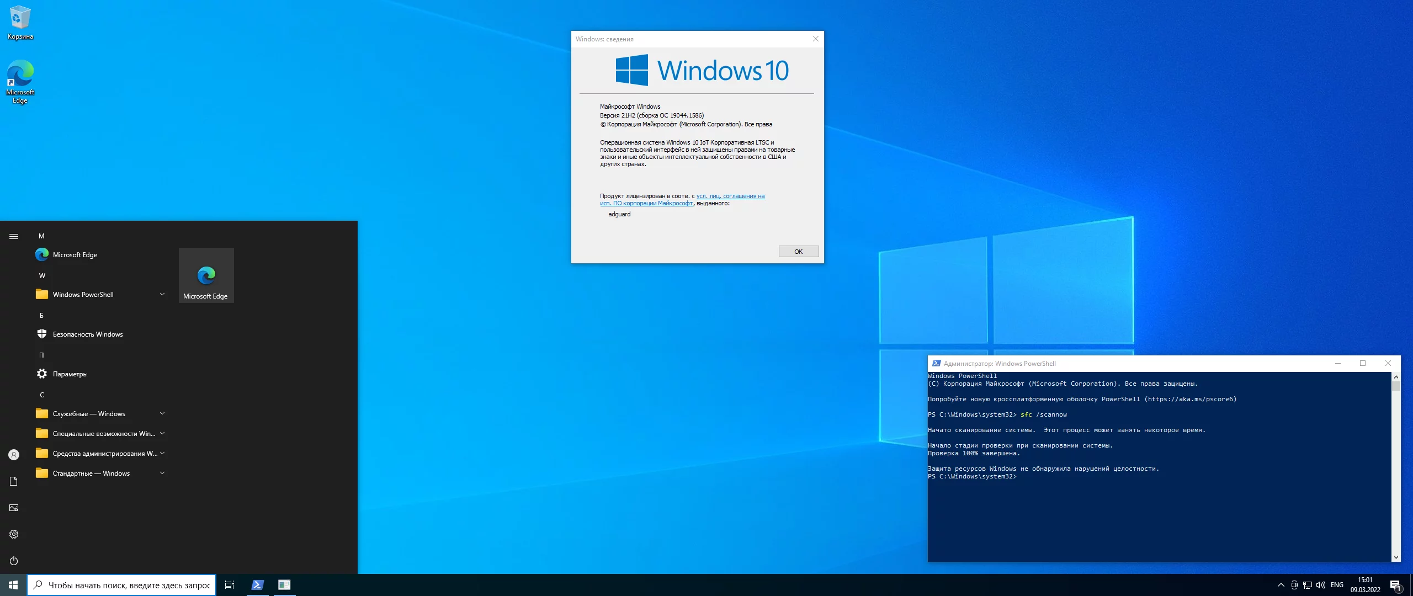This screenshot has width=1413, height=596.
Task: Click the taskbar search input box
Action: coord(128,585)
